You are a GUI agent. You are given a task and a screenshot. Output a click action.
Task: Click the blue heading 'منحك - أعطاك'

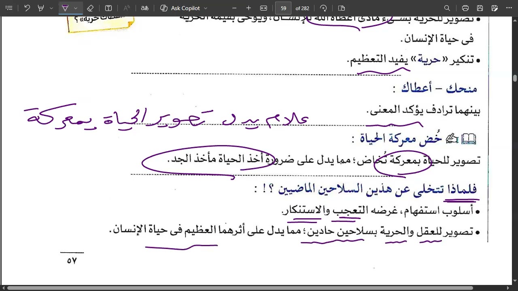pyautogui.click(x=439, y=88)
